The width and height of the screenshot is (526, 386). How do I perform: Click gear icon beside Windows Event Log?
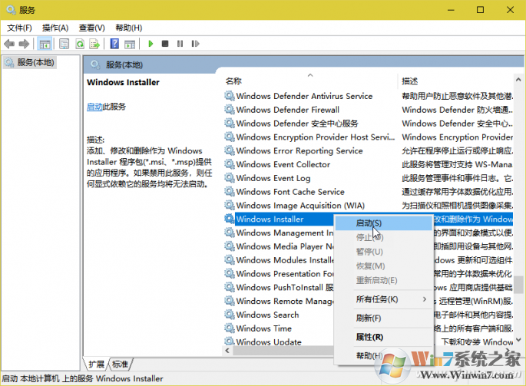click(230, 178)
